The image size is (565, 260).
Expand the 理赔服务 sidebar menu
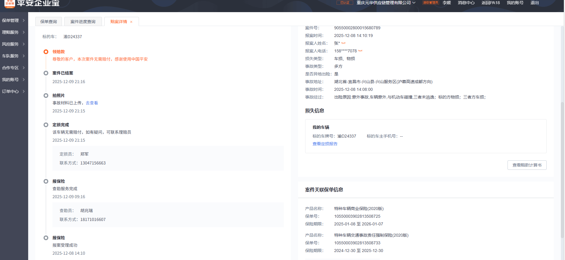click(x=13, y=32)
